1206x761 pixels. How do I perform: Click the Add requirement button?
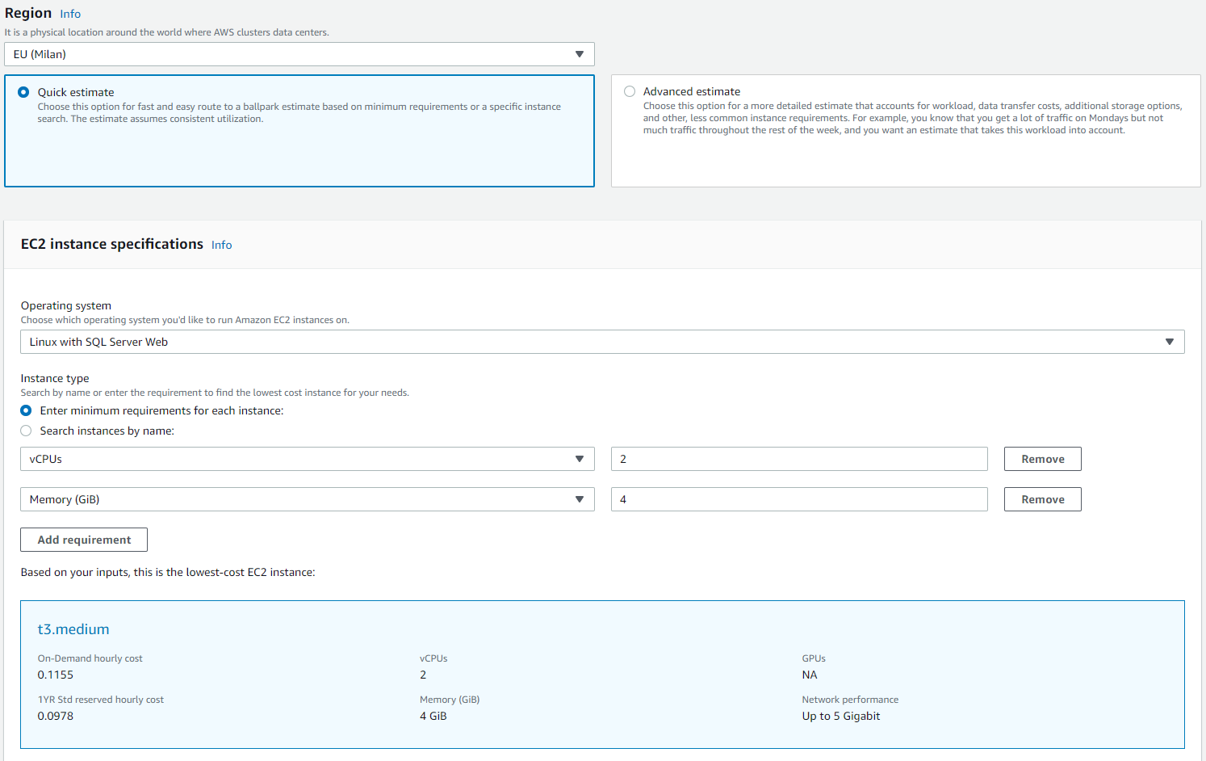84,540
